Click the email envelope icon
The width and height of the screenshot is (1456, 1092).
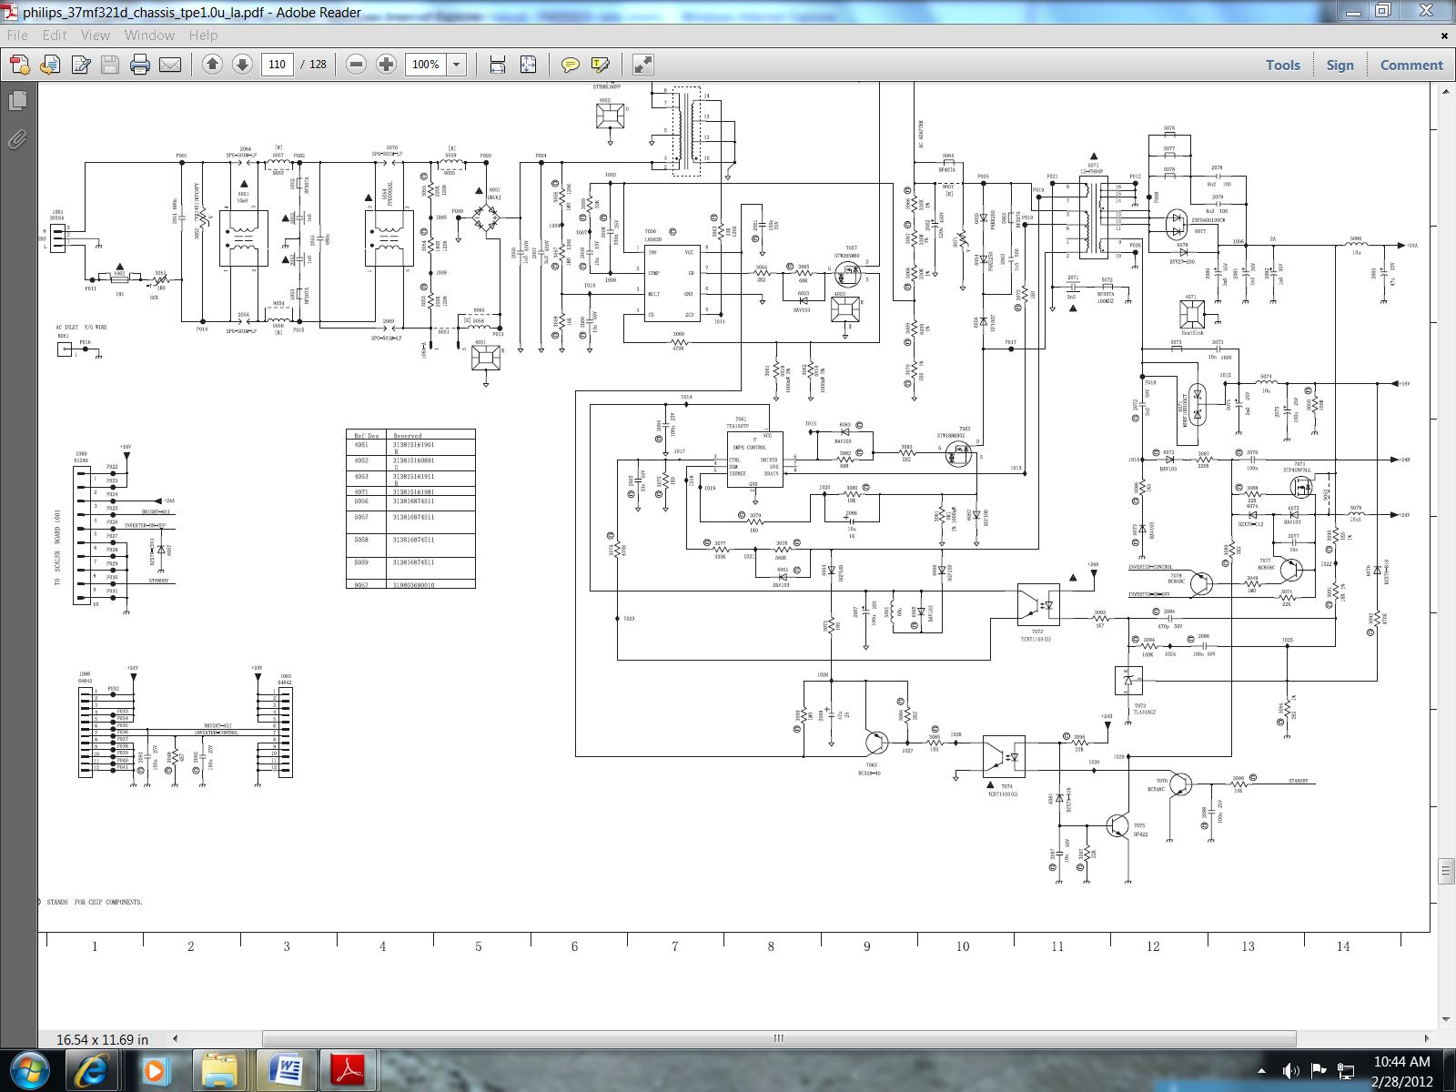[170, 65]
